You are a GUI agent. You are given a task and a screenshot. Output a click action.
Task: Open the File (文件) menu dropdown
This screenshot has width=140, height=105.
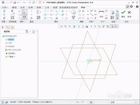[5, 8]
